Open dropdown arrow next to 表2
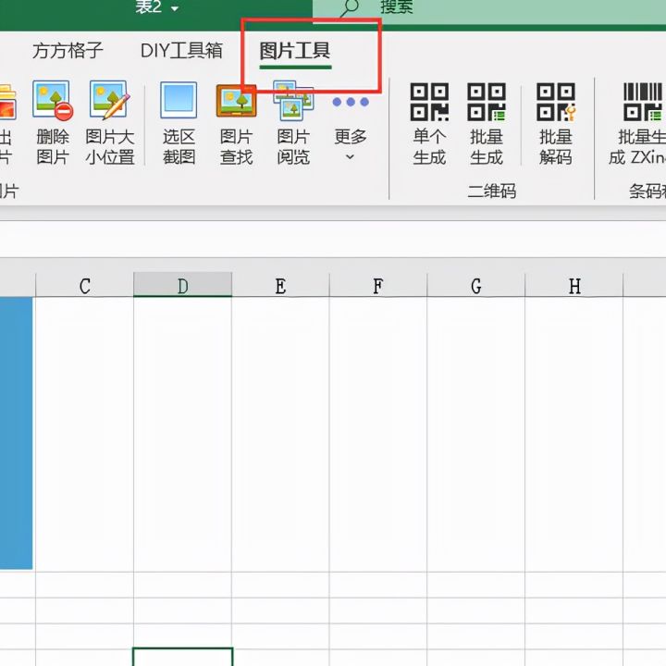666x666 pixels. click(175, 8)
